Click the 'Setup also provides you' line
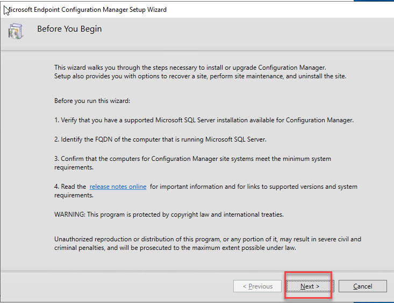Viewport: 394px width, 303px height. (200, 76)
